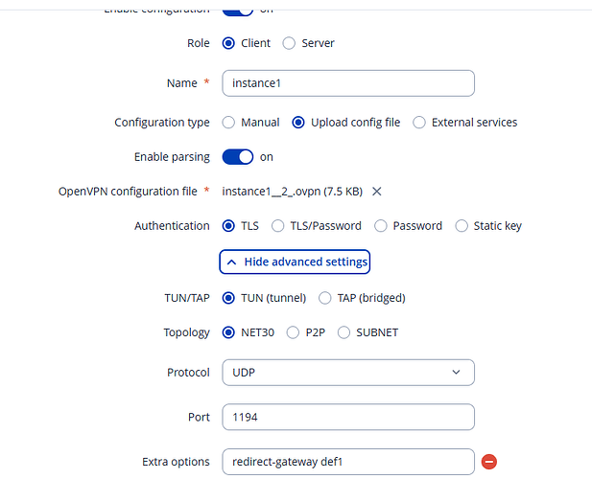Image resolution: width=592 pixels, height=479 pixels.
Task: Choose the P2P topology
Action: pyautogui.click(x=293, y=332)
